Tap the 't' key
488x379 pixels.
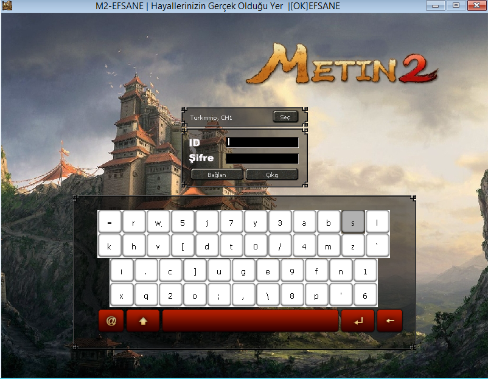[231, 246]
